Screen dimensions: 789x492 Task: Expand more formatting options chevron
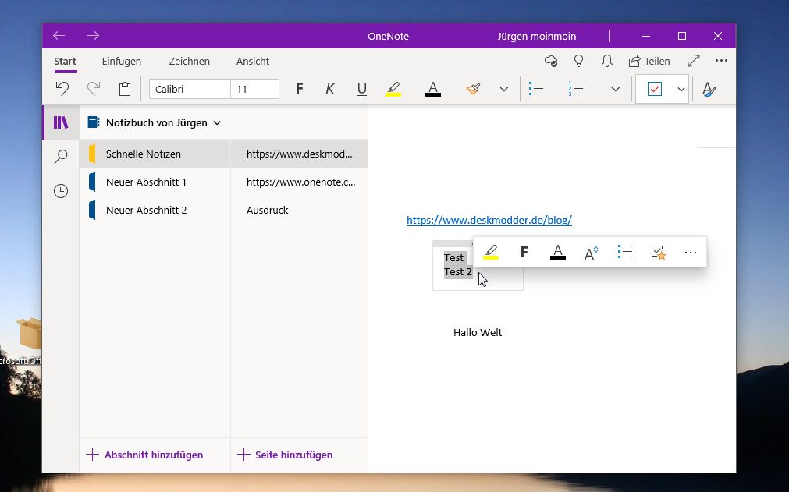503,89
